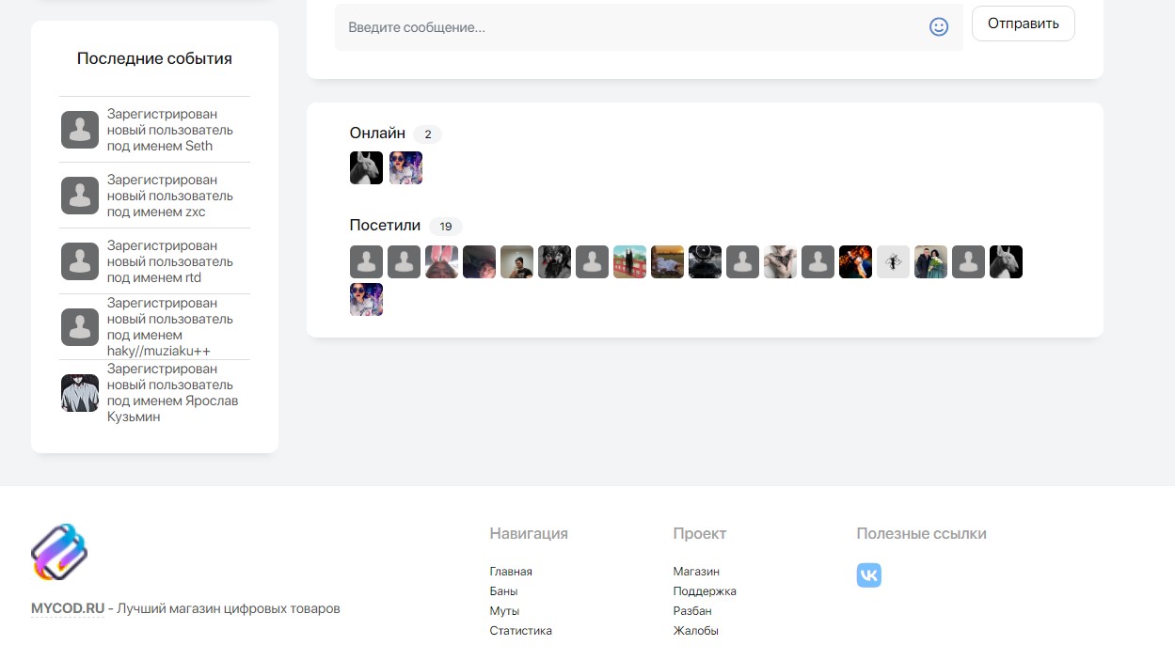Screen dimensions: 1175x661
Task: Open Ярослав Кузьмин's avatar in events
Action: [x=80, y=393]
